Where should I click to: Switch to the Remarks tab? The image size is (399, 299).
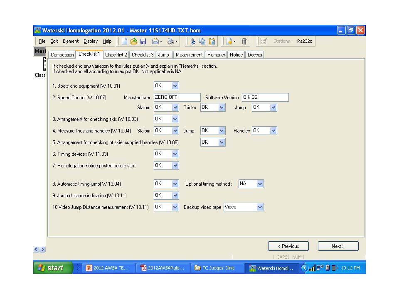(216, 55)
